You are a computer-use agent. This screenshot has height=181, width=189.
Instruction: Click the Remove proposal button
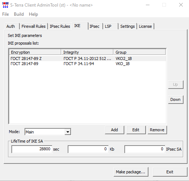(x=157, y=130)
